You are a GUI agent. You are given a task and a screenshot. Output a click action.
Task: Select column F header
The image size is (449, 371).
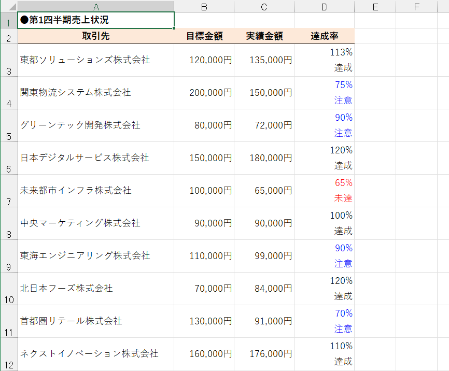(417, 6)
